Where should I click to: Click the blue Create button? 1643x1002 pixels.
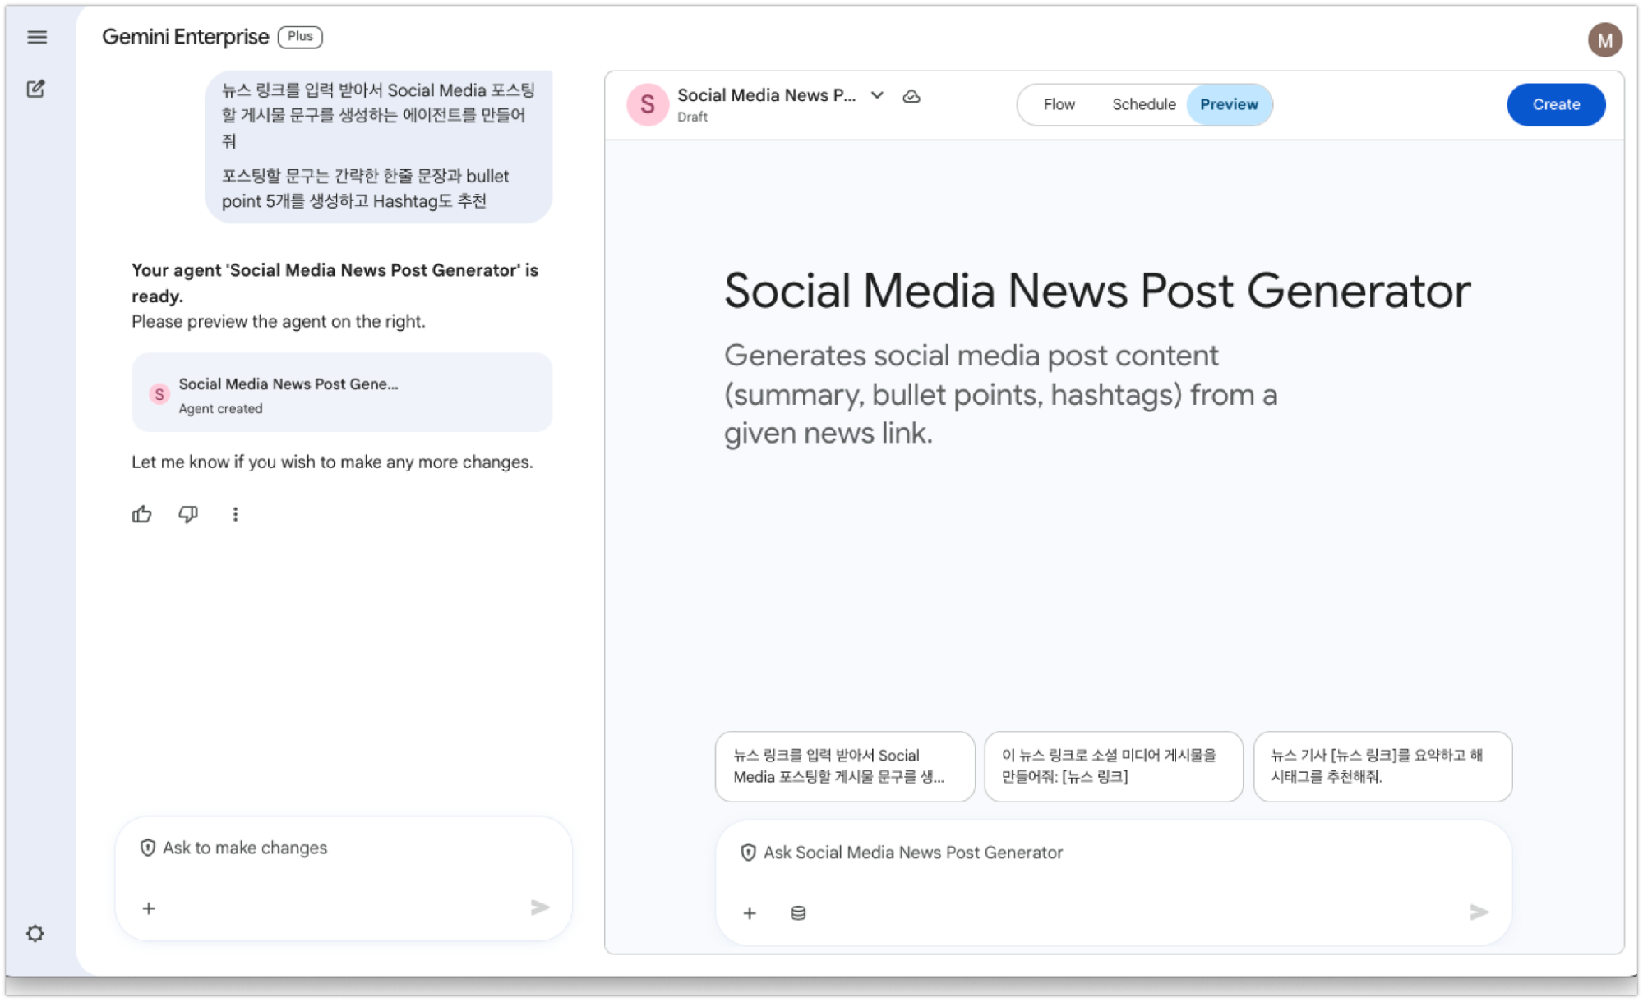coord(1556,104)
